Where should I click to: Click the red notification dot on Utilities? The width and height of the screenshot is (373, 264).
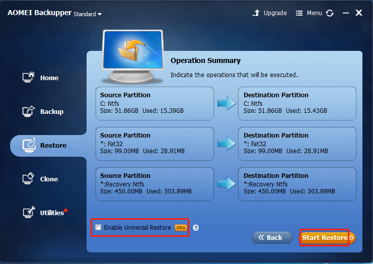coord(65,210)
